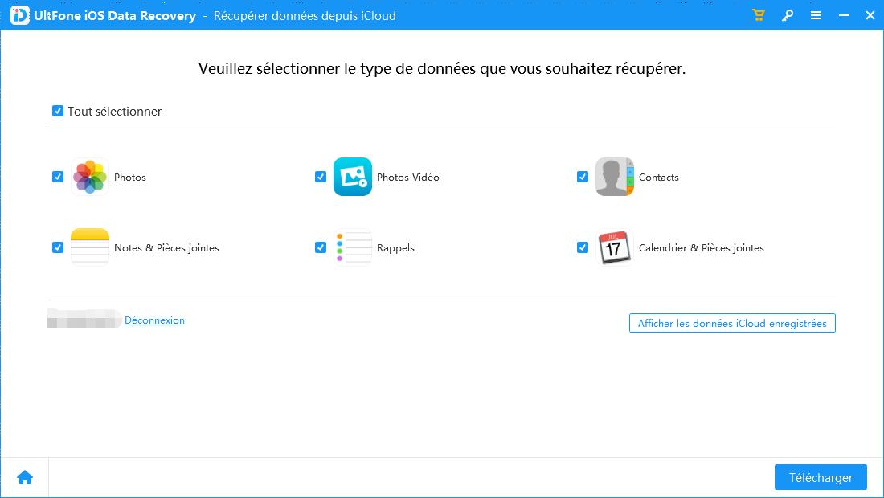The image size is (884, 498).
Task: Select the Contacts address book icon
Action: click(x=614, y=177)
